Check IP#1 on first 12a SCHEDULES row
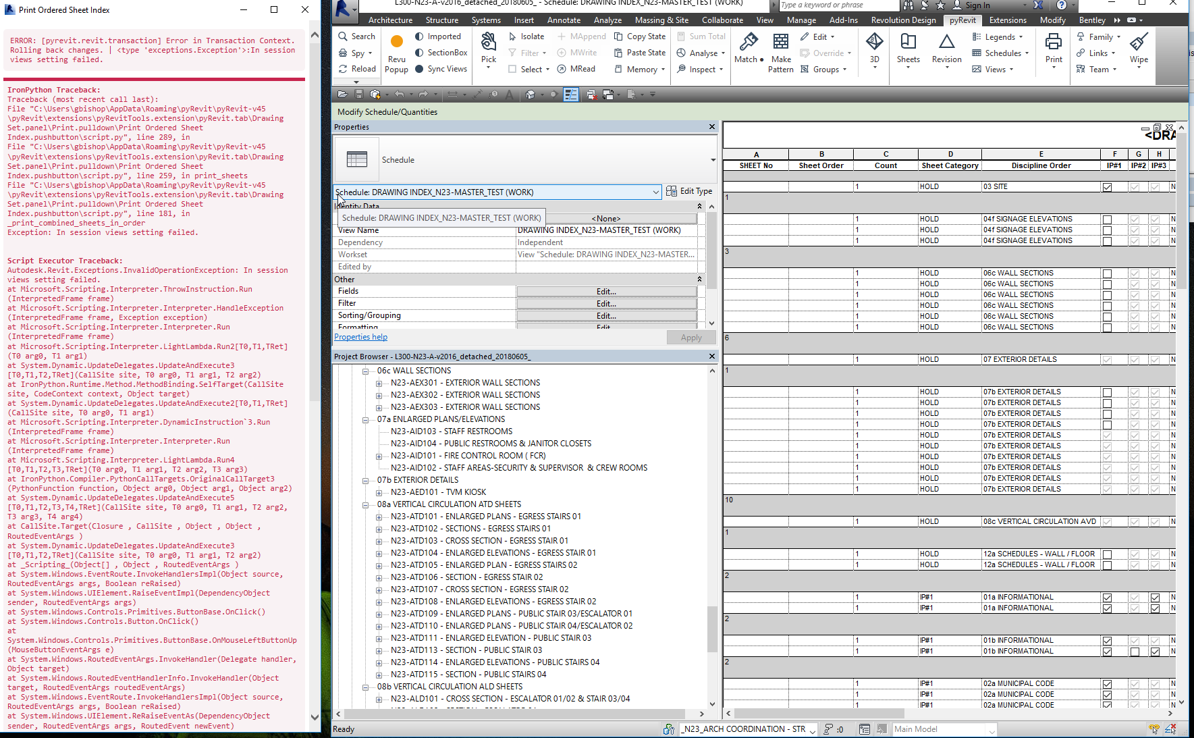Screen dimensions: 1194x738 [x=1107, y=554]
